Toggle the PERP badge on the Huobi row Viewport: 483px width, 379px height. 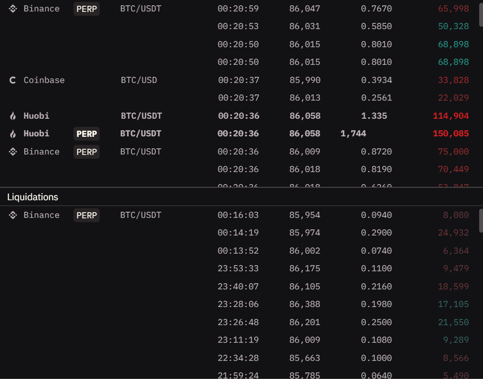click(x=86, y=134)
